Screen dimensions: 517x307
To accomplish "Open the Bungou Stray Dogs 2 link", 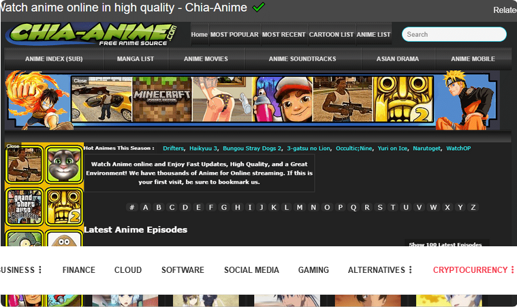I will (252, 148).
